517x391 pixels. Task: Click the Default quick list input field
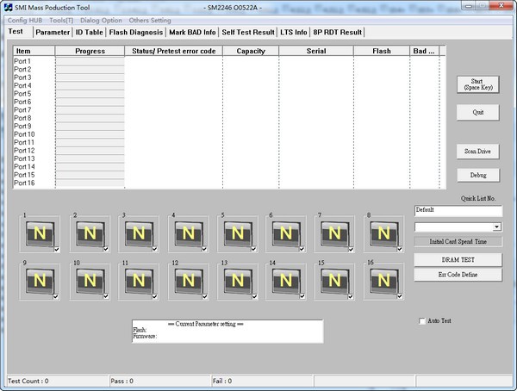tap(458, 211)
